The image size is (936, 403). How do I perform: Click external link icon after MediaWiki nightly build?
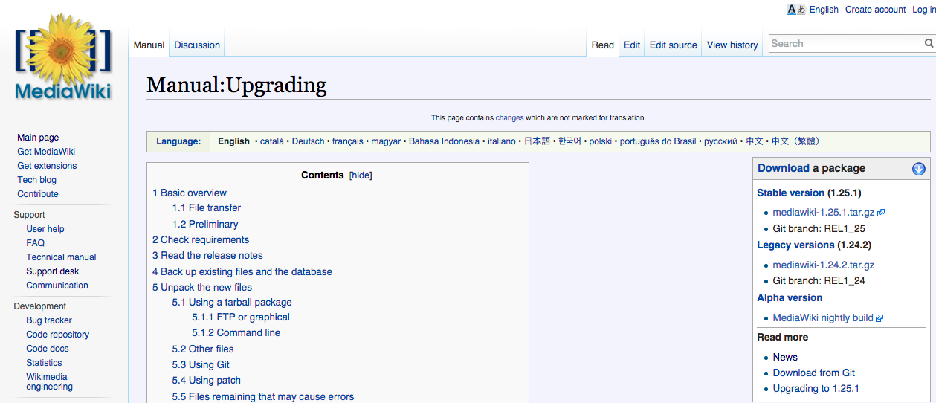point(879,318)
